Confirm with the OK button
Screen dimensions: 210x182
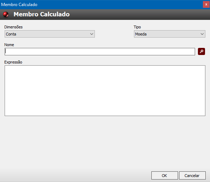click(165, 176)
